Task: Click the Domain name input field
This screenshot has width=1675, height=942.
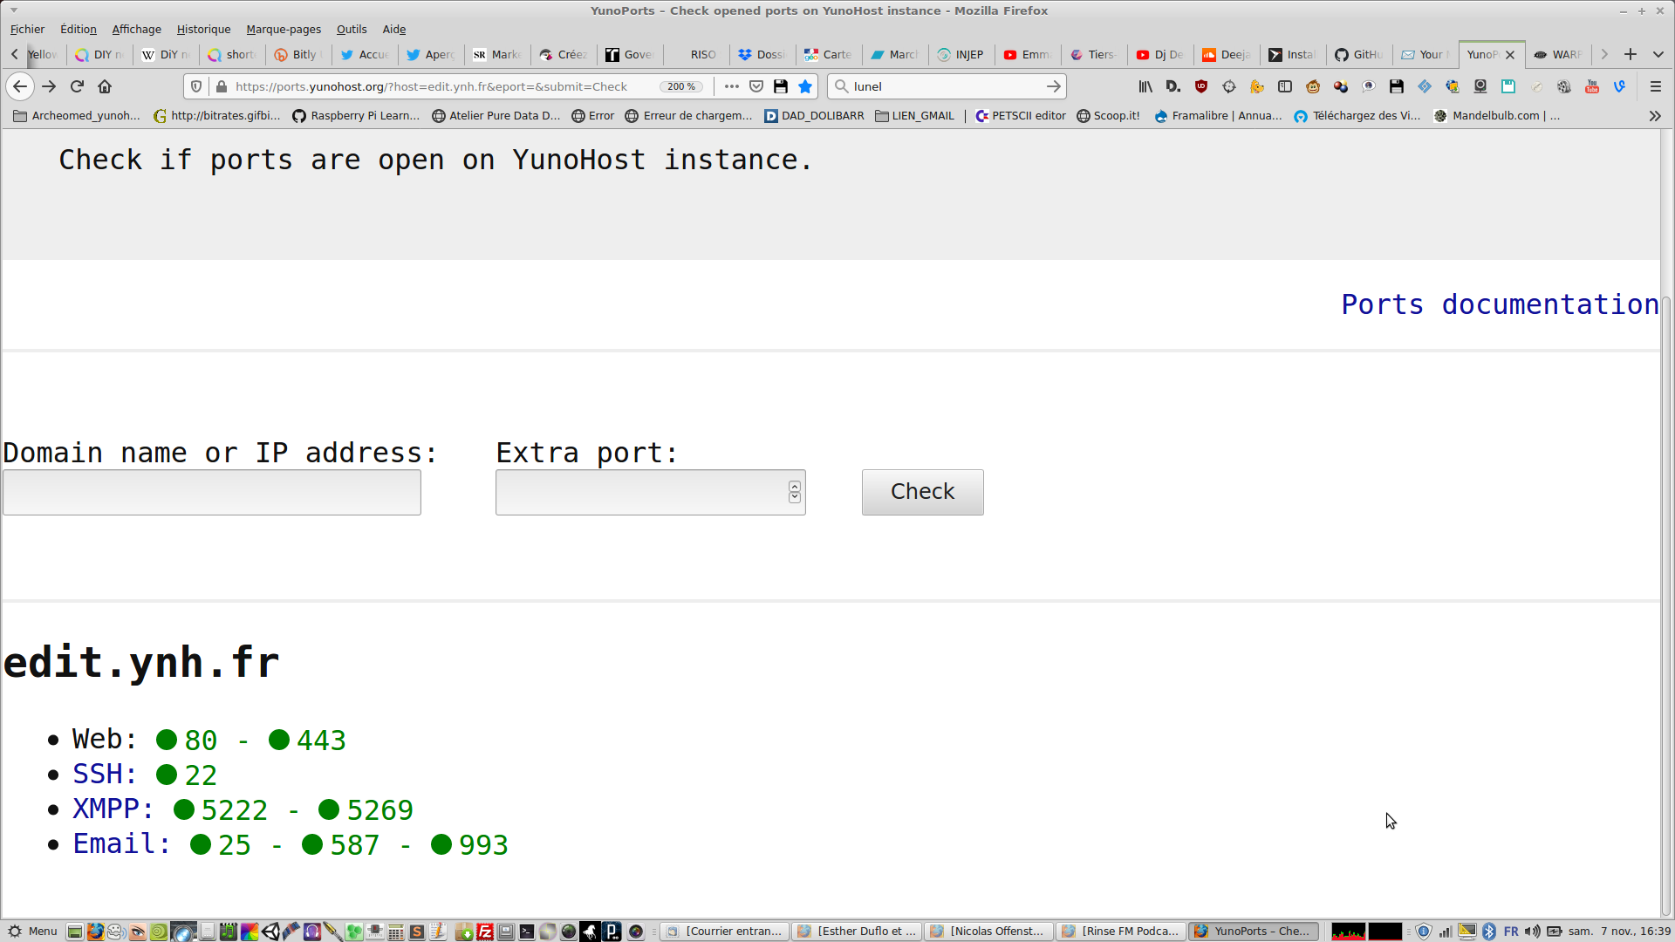Action: tap(212, 493)
